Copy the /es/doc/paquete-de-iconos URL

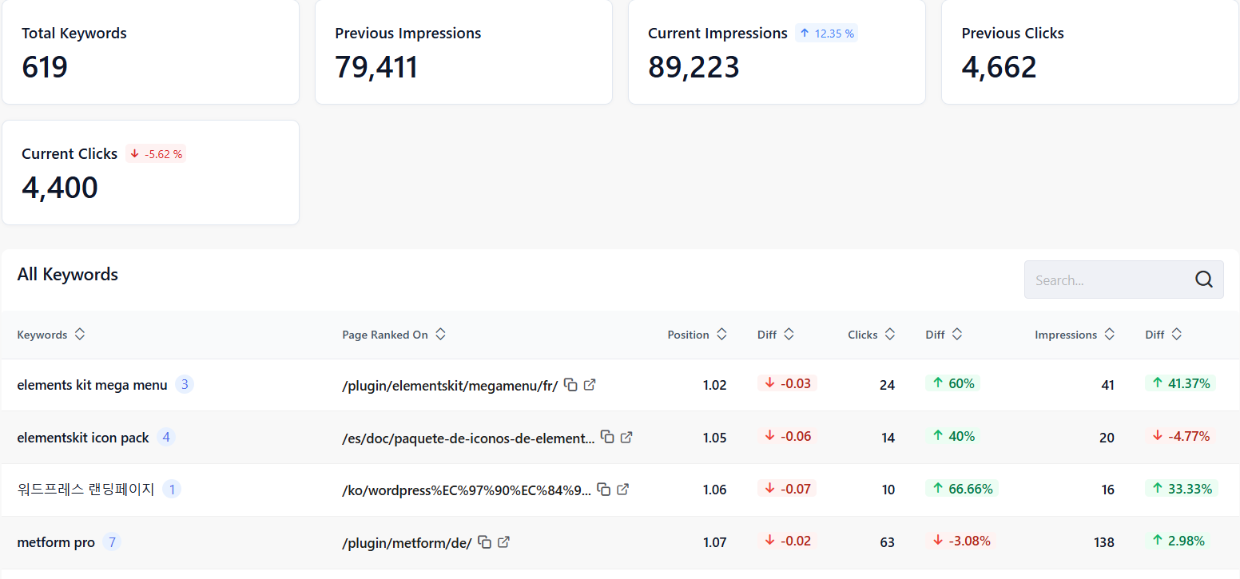[607, 437]
